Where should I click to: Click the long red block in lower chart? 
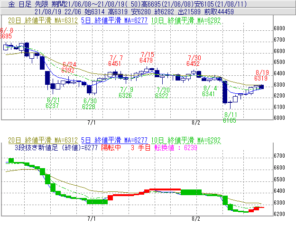(165, 189)
